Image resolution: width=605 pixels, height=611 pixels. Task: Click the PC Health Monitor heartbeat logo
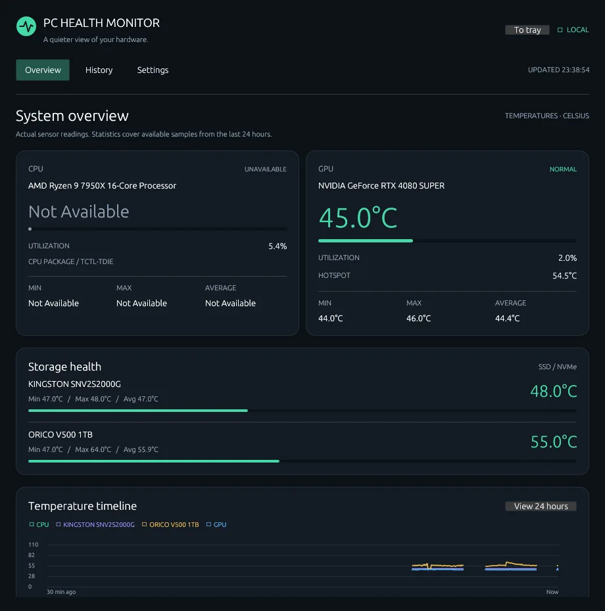pos(26,26)
